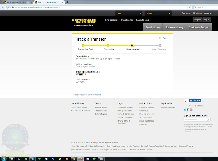Click the Processing progress marker
Screen dimensions: 218x161
[x=108, y=45]
